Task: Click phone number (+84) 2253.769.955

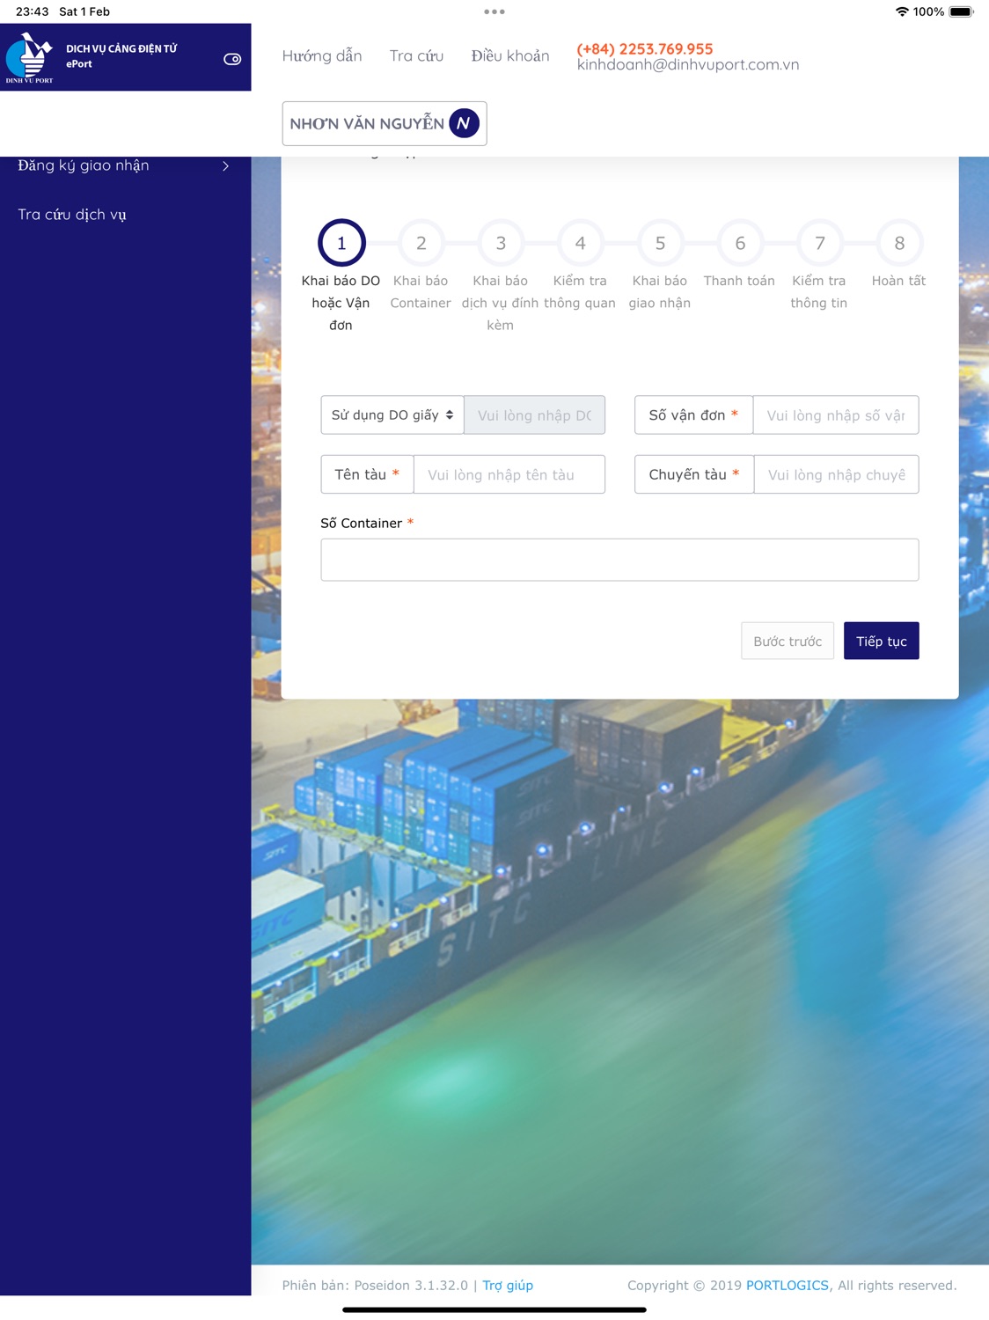Action: click(645, 49)
